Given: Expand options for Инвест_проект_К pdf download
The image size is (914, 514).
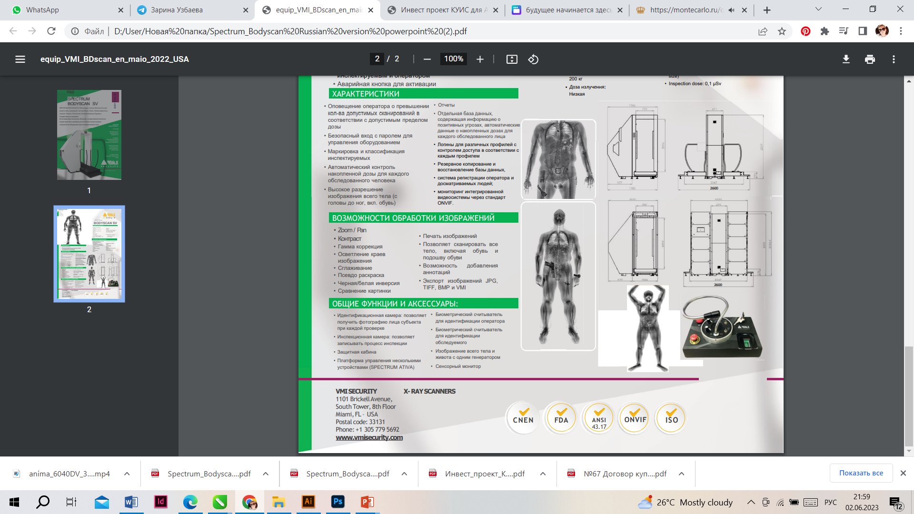Looking at the screenshot, I should pyautogui.click(x=543, y=474).
